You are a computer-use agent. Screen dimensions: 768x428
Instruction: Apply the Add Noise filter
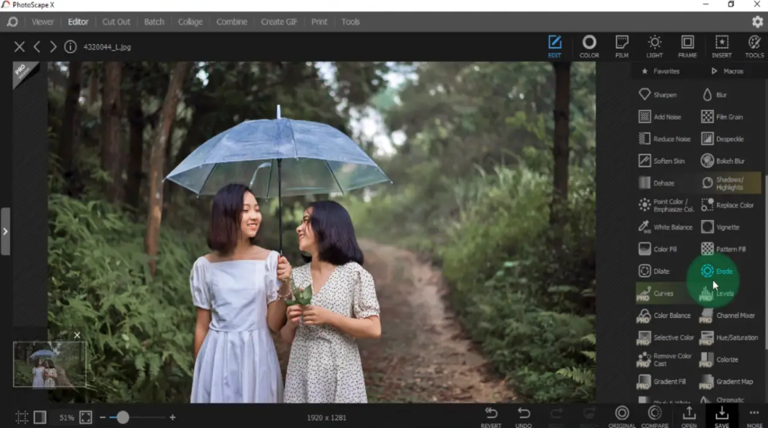pos(660,117)
